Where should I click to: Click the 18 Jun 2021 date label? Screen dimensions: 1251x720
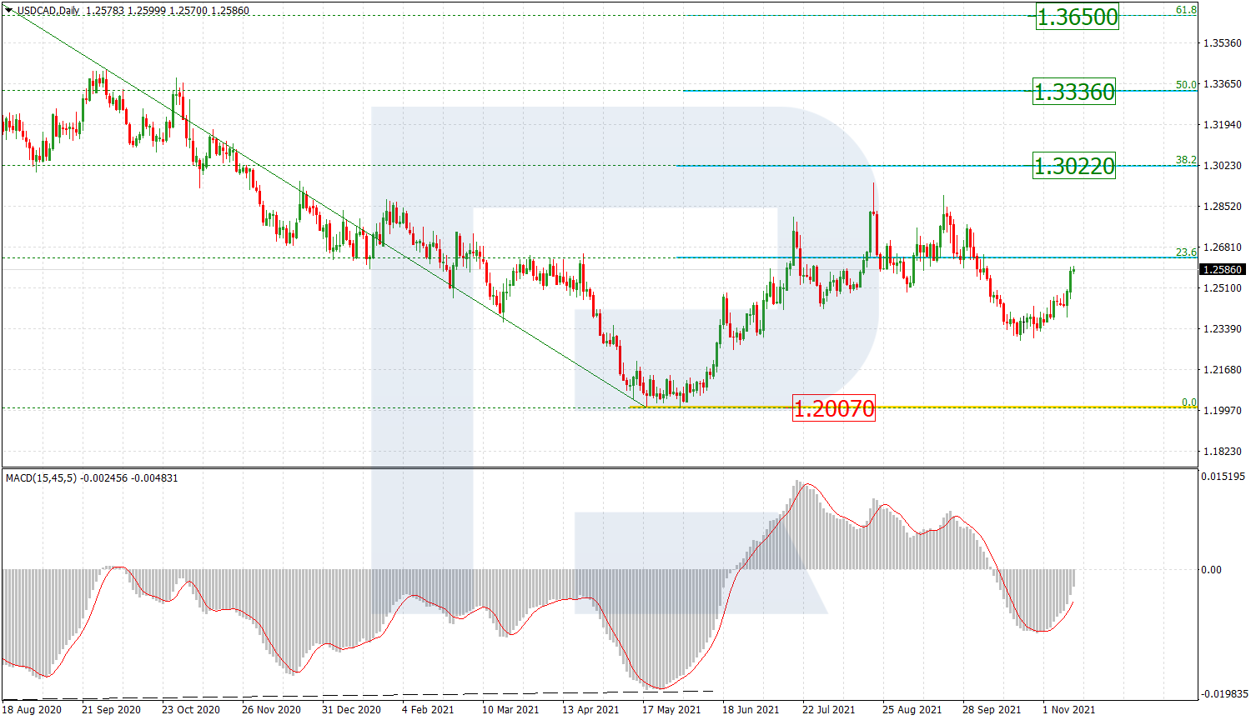click(751, 710)
